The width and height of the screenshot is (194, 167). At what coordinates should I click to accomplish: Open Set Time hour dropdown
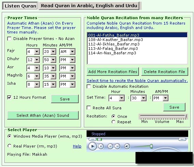pyautogui.click(x=122, y=98)
